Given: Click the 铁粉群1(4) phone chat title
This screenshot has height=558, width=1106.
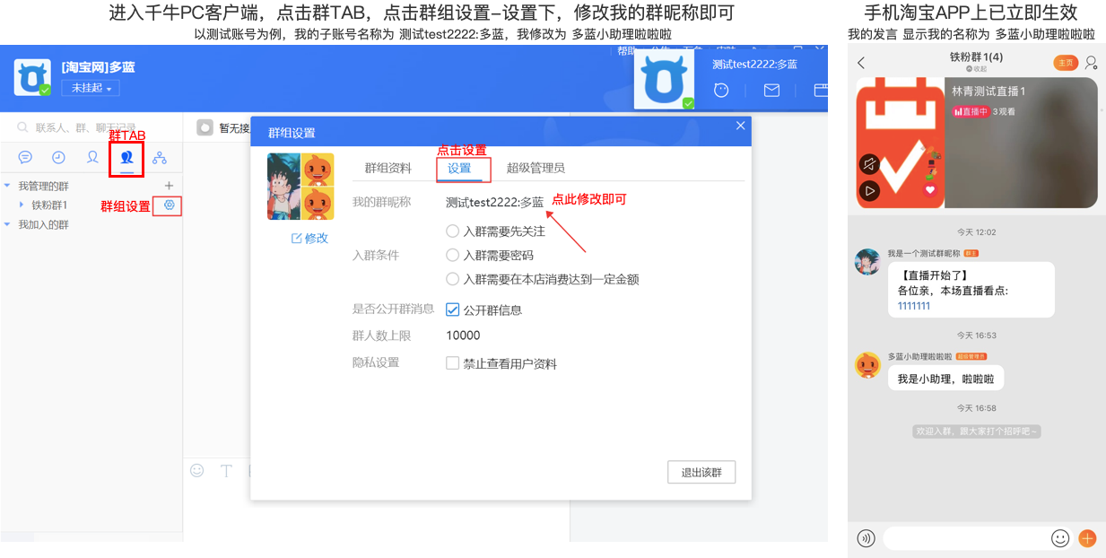Looking at the screenshot, I should tap(976, 57).
